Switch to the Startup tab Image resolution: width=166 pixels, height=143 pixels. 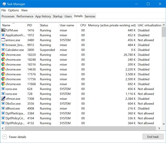click(x=58, y=16)
